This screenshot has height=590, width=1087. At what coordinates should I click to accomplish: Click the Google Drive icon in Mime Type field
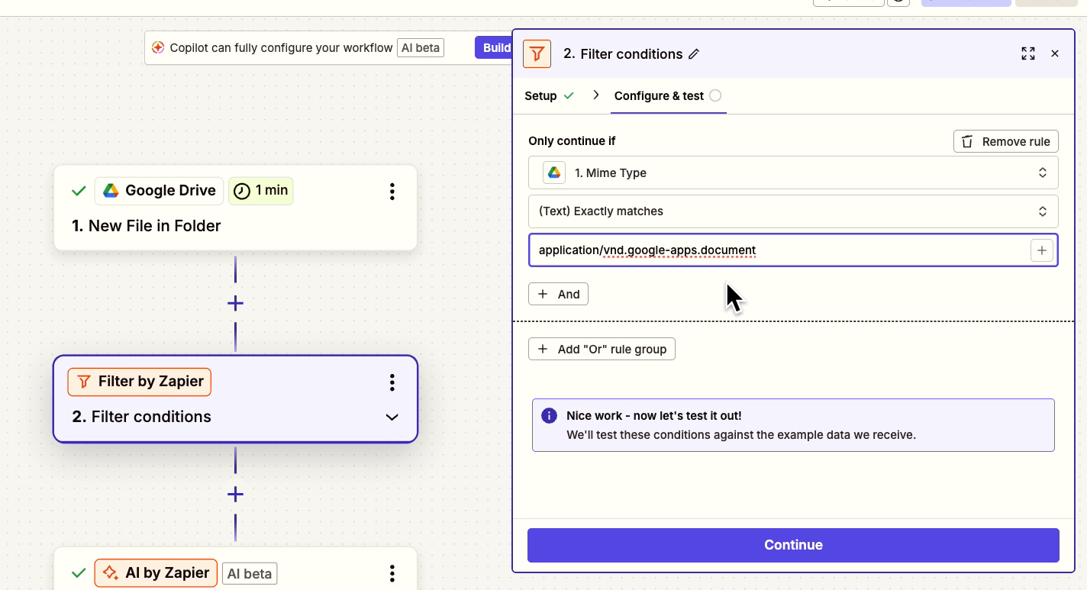click(554, 173)
